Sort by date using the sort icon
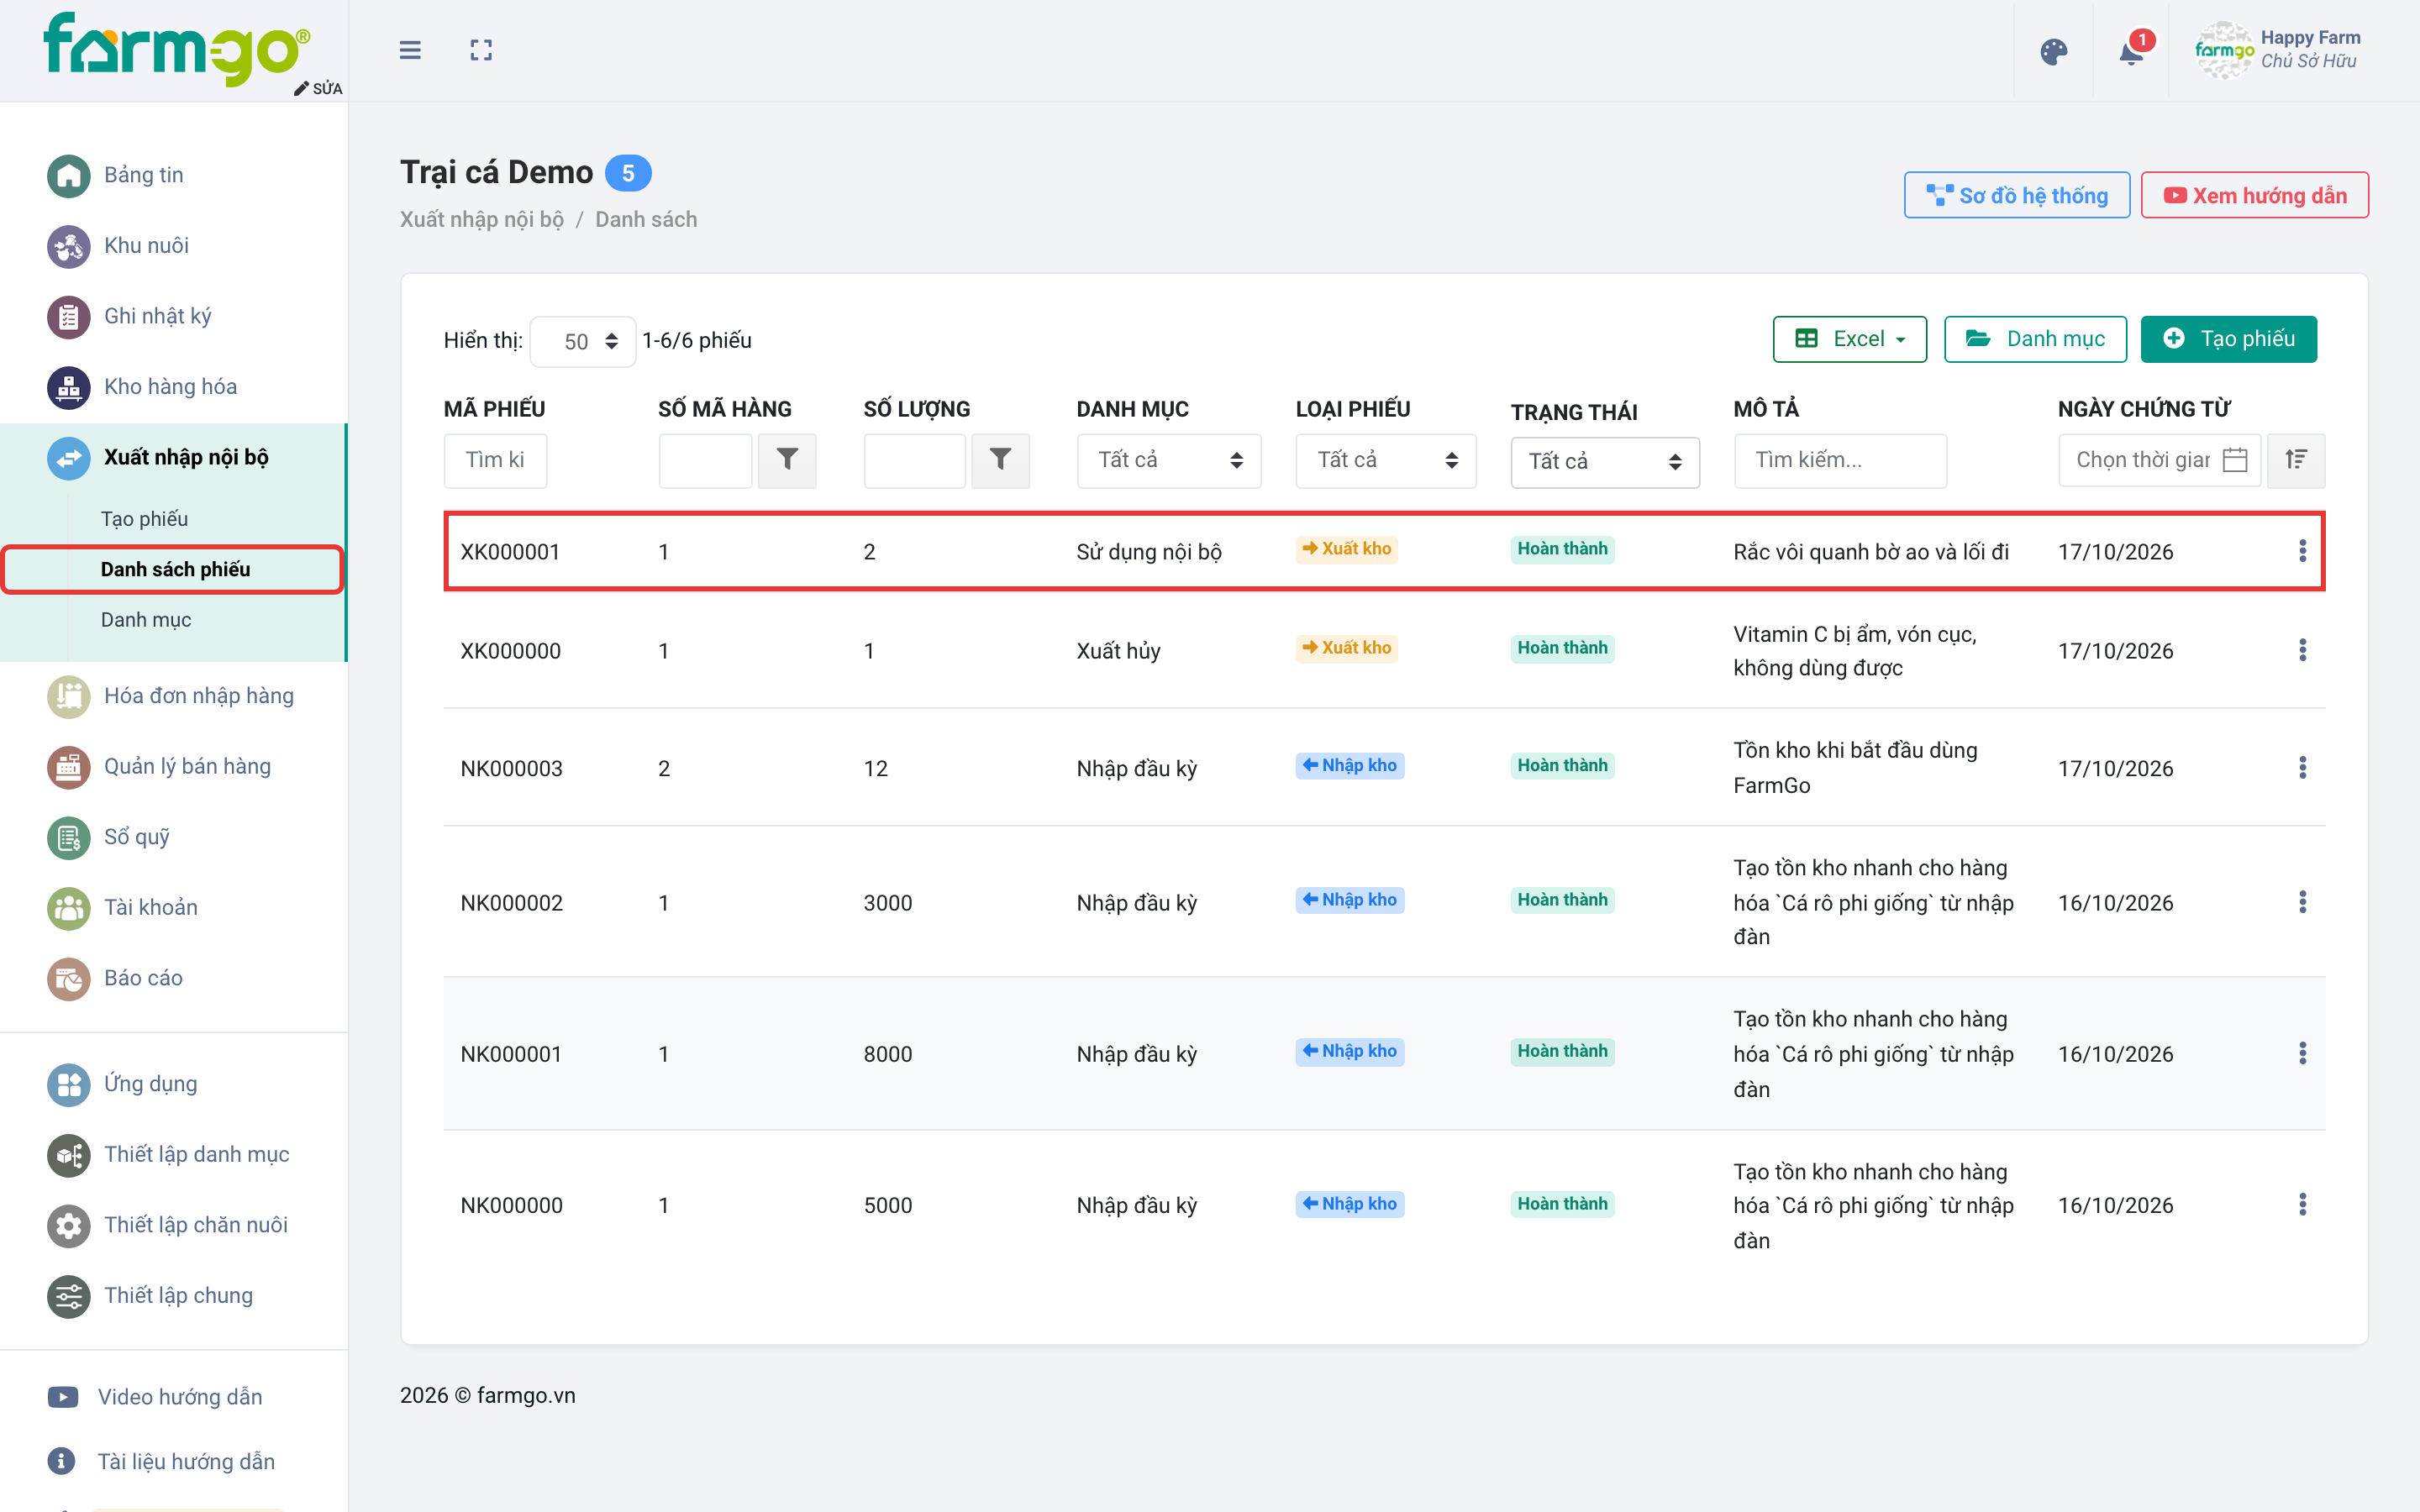 click(x=2296, y=460)
